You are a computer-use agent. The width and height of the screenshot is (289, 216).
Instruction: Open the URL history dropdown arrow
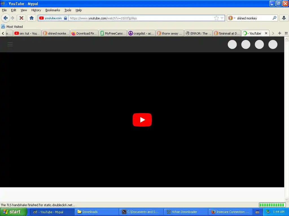pyautogui.click(x=222, y=18)
